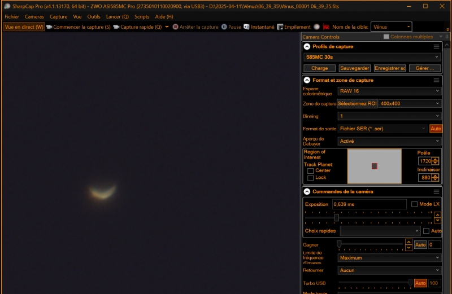452x294 pixels.
Task: Open the Fichier SER output format dropdown
Action: pos(383,129)
